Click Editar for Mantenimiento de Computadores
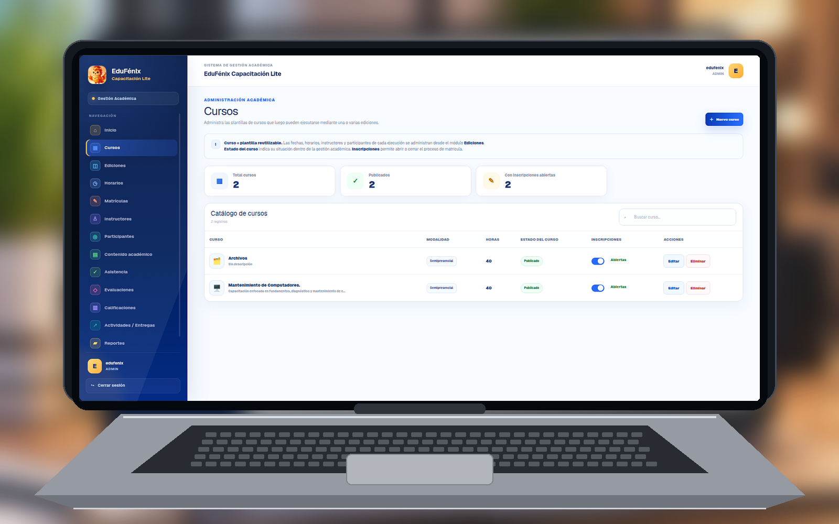839x524 pixels. (x=674, y=288)
